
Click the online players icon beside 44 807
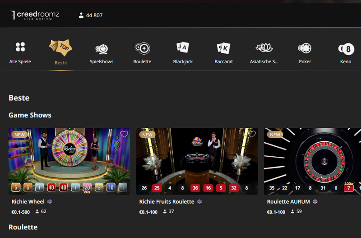pos(81,15)
